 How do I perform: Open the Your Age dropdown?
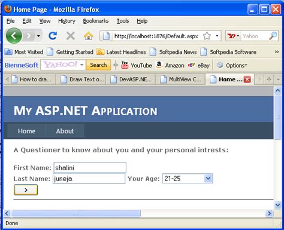[188, 179]
